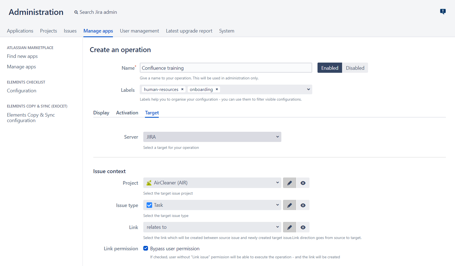Image resolution: width=455 pixels, height=266 pixels.
Task: Open the User management menu
Action: coord(139,31)
